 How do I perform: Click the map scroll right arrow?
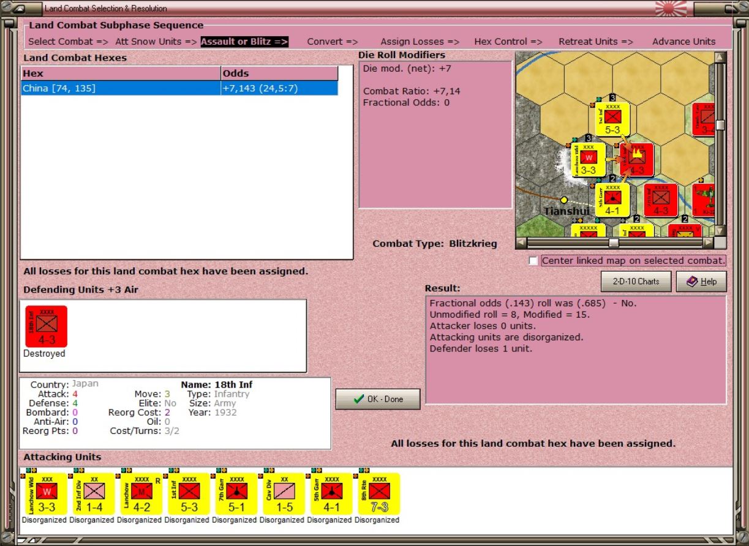click(x=709, y=243)
